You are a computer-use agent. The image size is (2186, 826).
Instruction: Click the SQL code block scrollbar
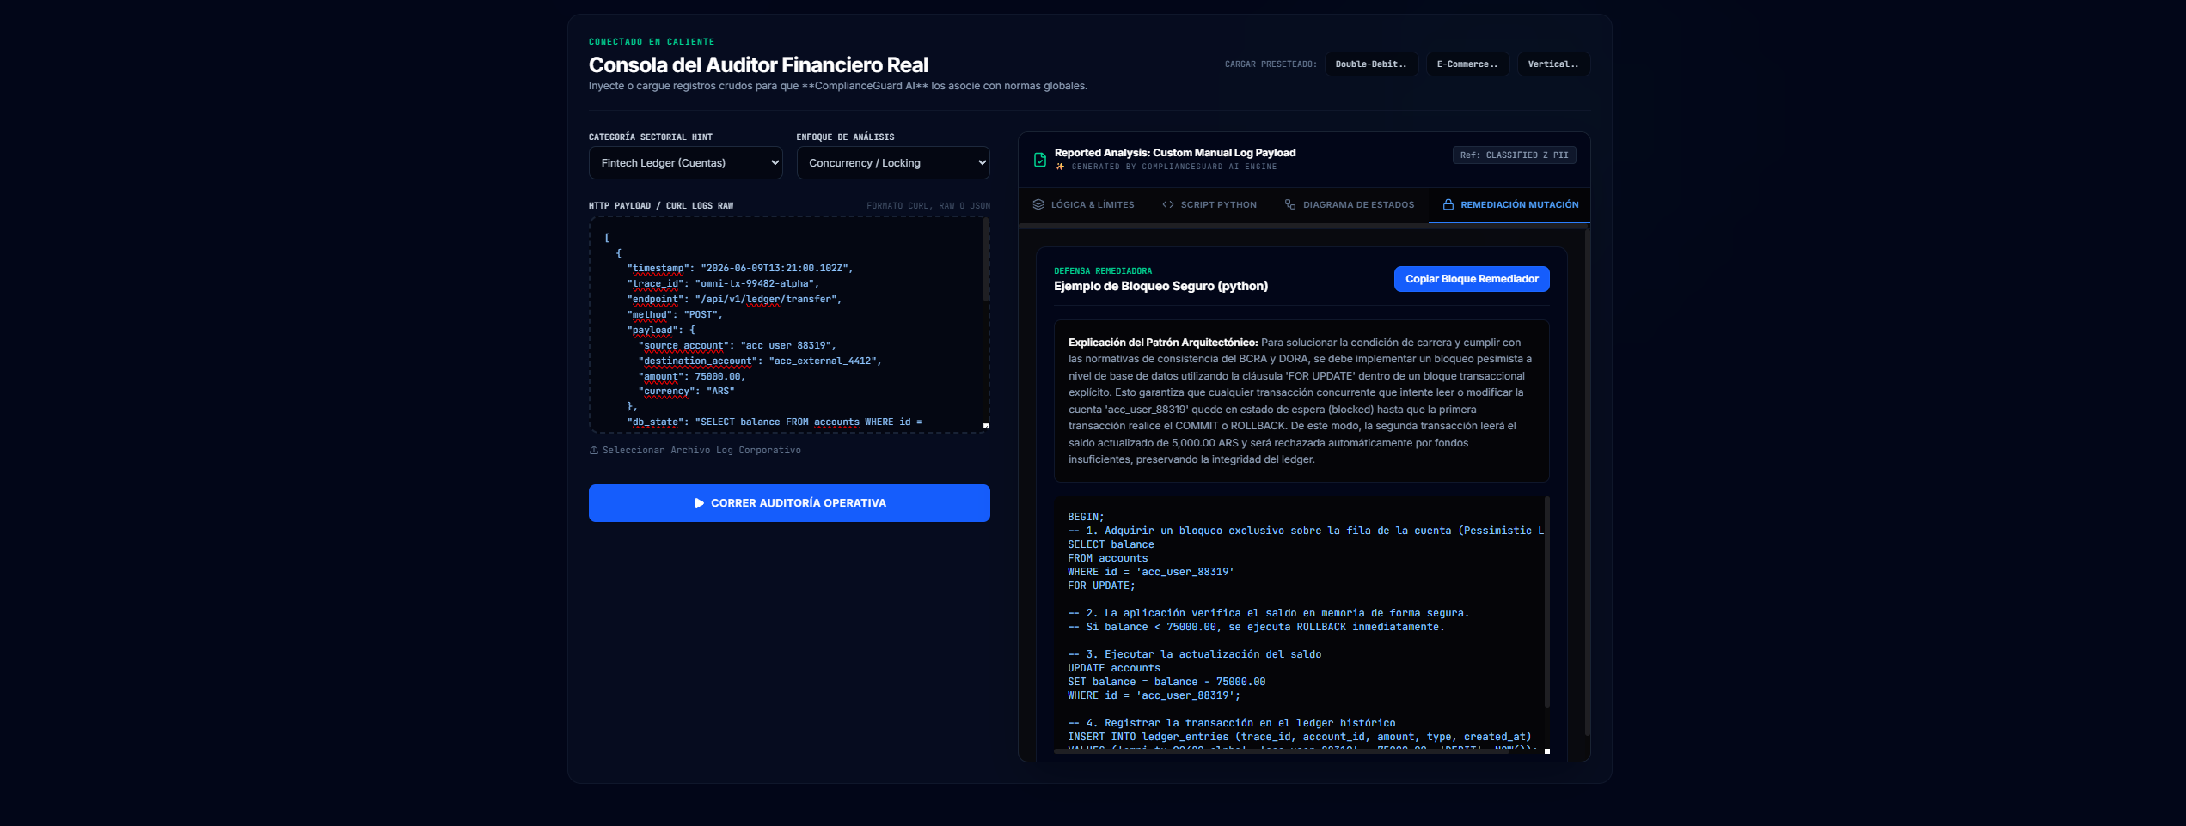pos(1546,601)
